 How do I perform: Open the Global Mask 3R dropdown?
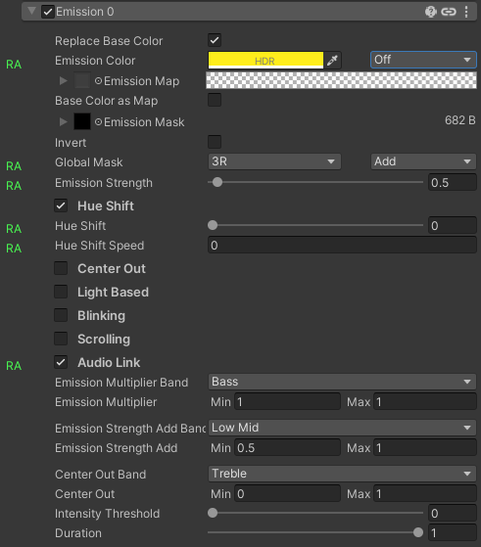[x=274, y=161]
